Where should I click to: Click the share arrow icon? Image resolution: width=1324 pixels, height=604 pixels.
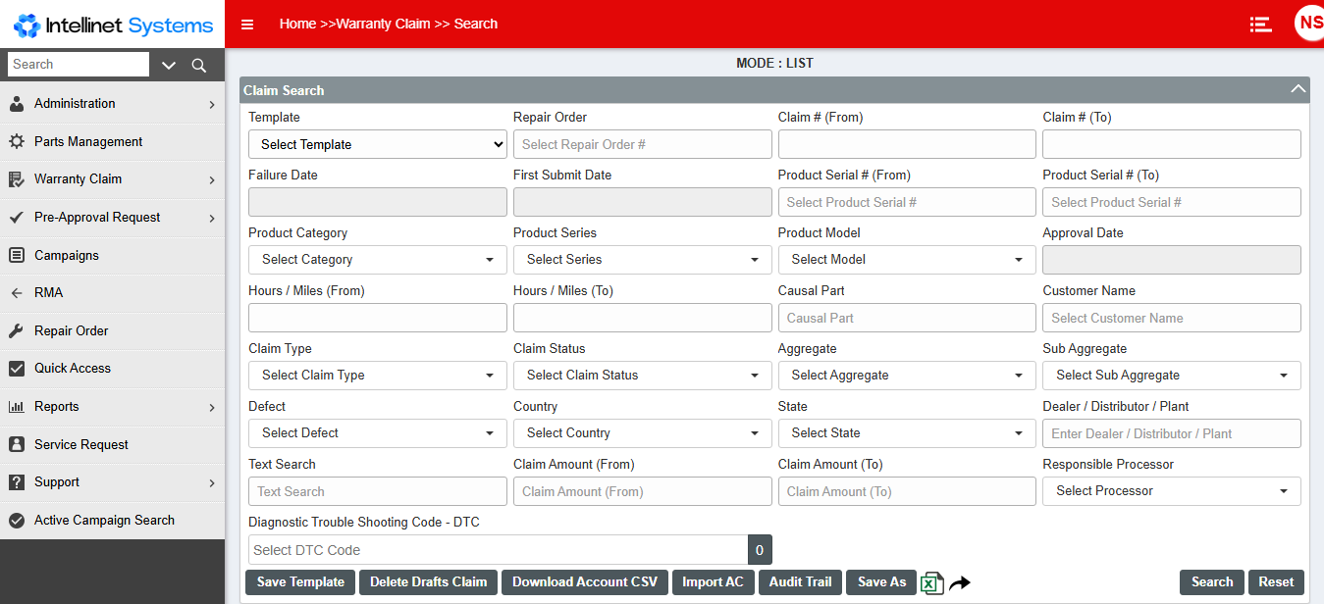pyautogui.click(x=959, y=582)
